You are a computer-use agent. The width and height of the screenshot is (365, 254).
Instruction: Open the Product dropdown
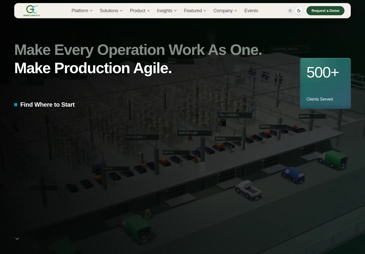tap(140, 11)
